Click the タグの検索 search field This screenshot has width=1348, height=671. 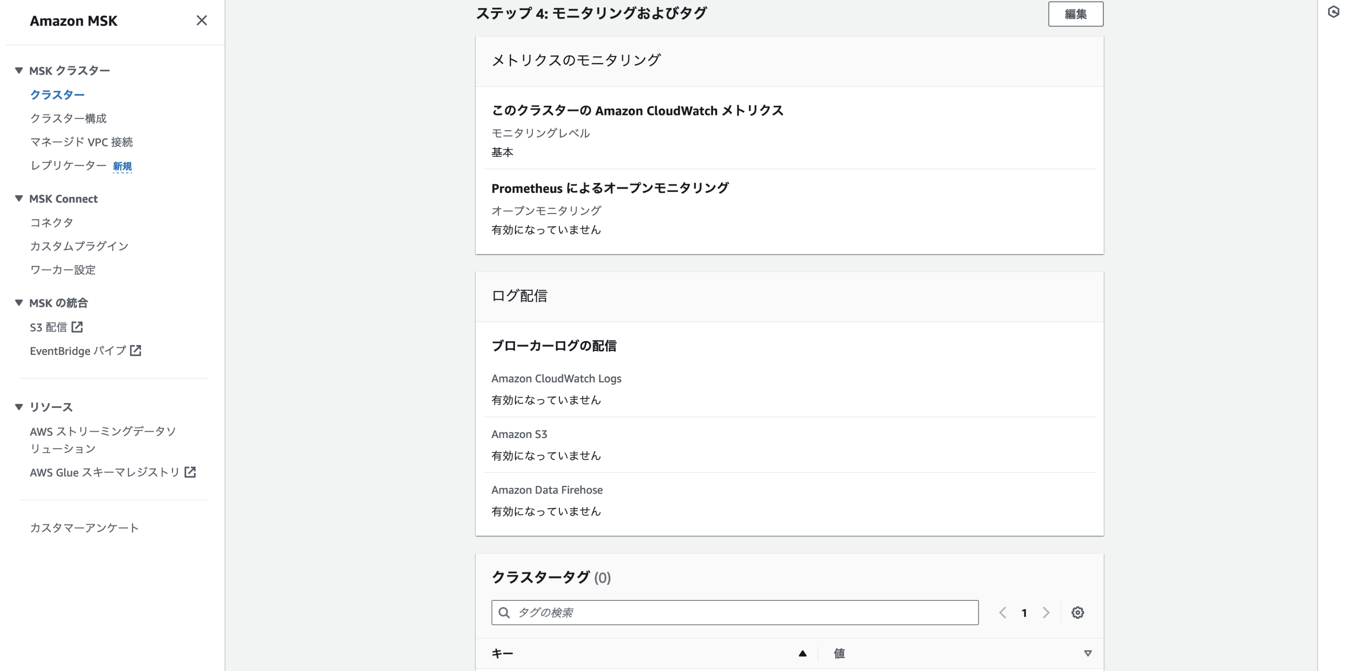tap(735, 612)
